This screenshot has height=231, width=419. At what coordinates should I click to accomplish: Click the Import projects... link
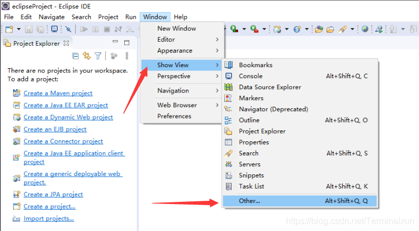(x=48, y=218)
